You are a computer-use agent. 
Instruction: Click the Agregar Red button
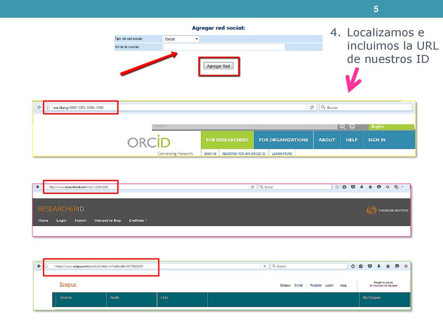pos(218,66)
